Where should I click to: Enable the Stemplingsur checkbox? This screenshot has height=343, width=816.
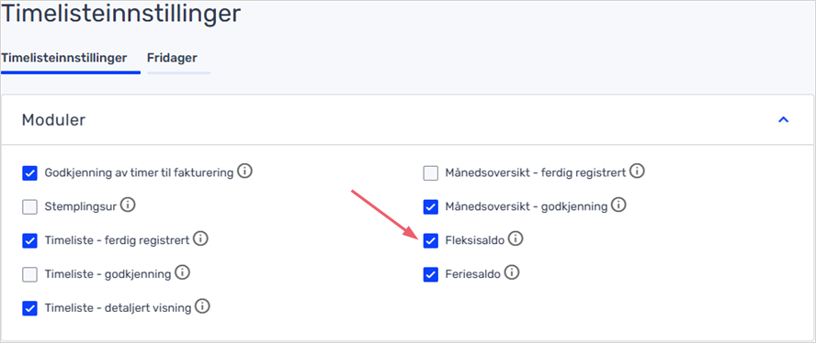[29, 207]
